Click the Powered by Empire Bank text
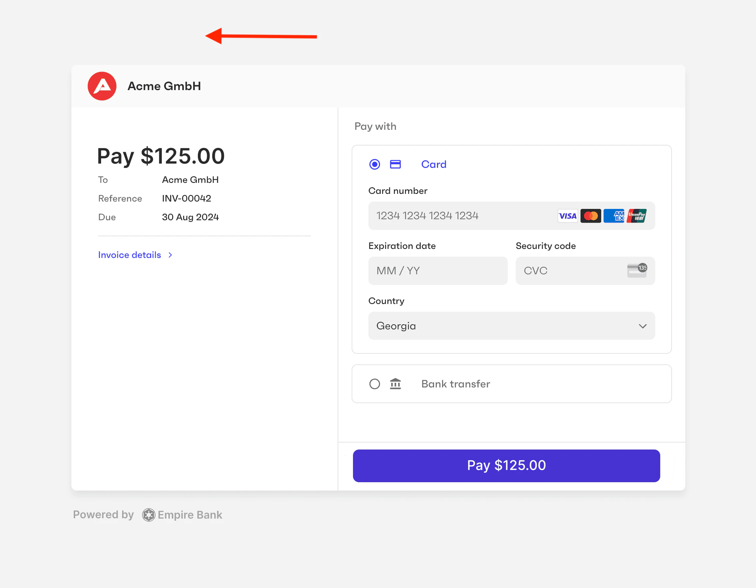Screen dimensions: 756x588 coord(103,515)
